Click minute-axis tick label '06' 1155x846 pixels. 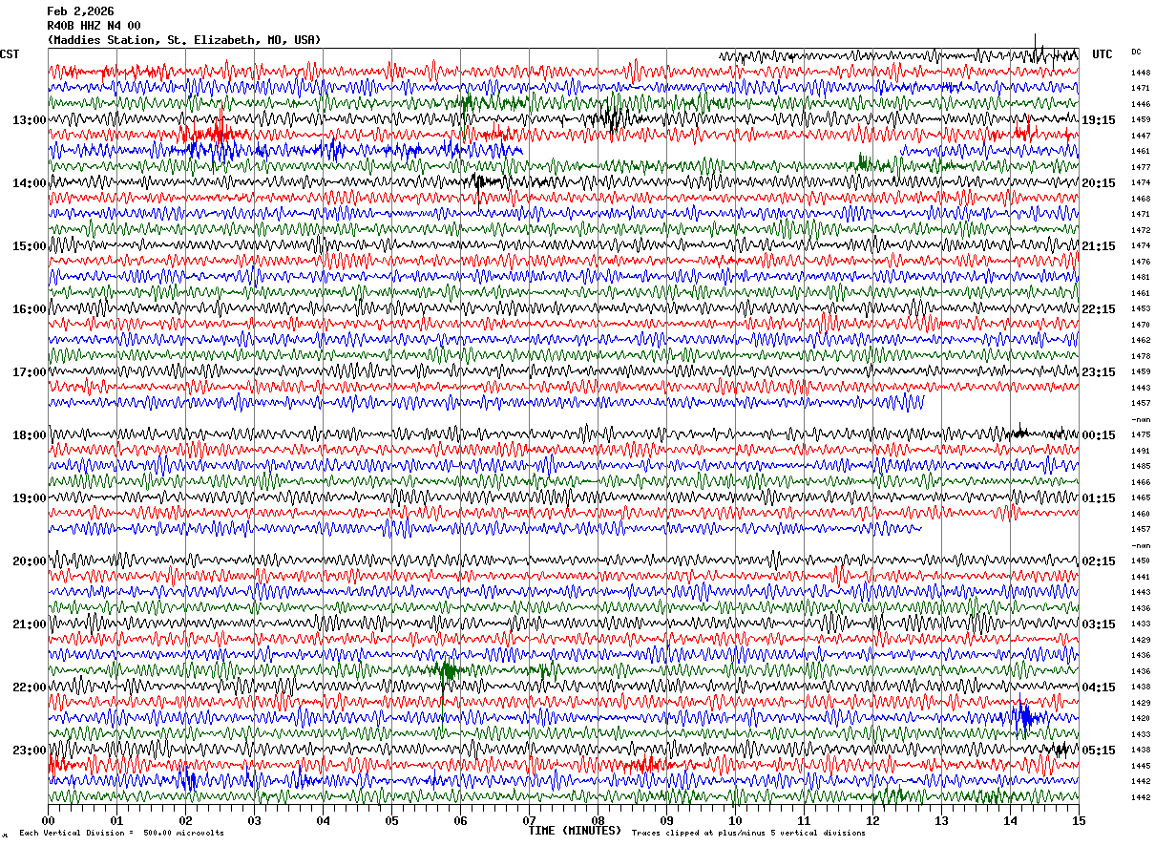click(x=460, y=819)
